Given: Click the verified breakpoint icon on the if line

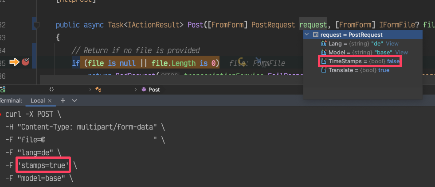Looking at the screenshot, I should click(26, 62).
